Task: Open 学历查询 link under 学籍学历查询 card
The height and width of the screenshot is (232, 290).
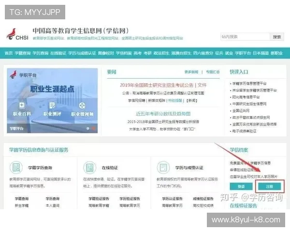Action: 53,199
